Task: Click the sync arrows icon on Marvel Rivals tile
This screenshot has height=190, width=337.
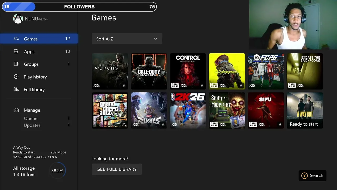Action: pos(163,125)
